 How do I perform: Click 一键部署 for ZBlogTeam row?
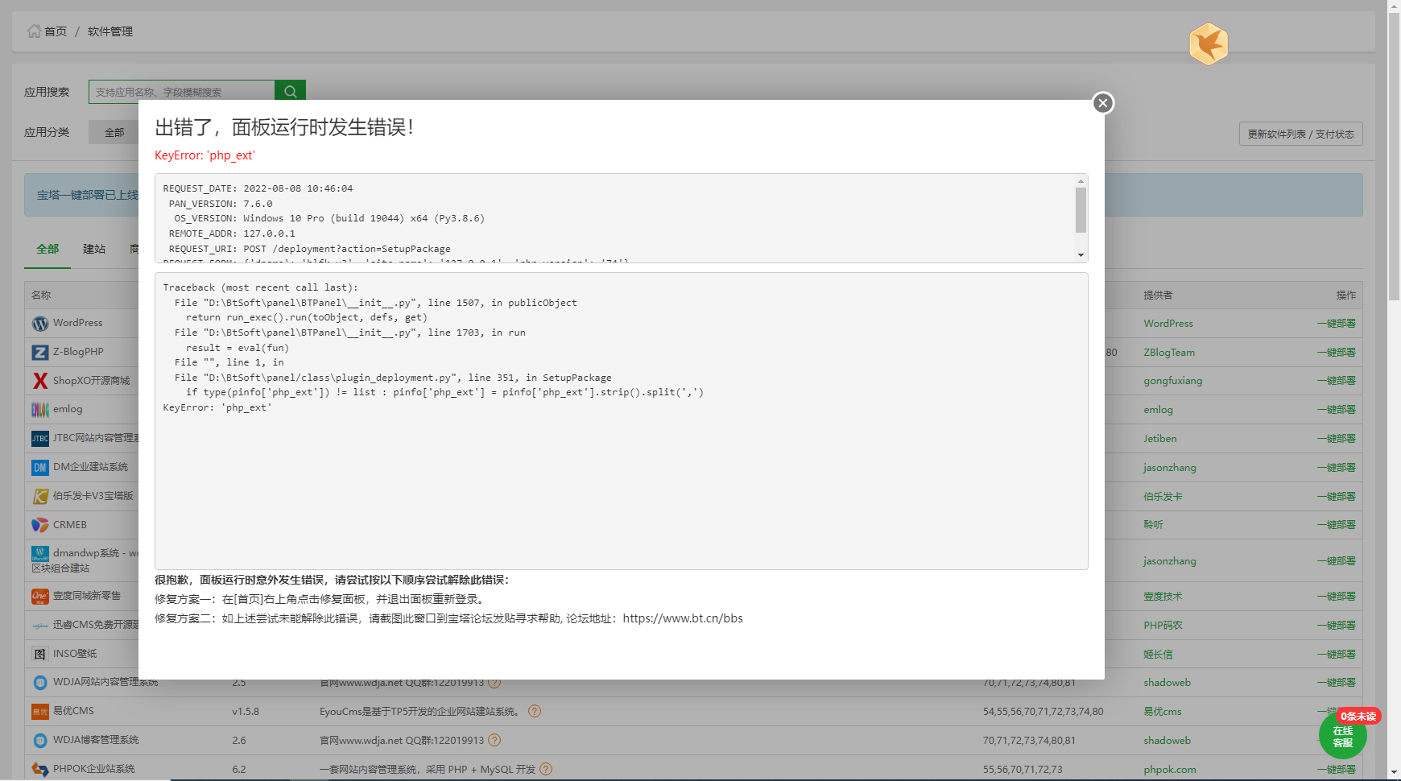[1337, 353]
